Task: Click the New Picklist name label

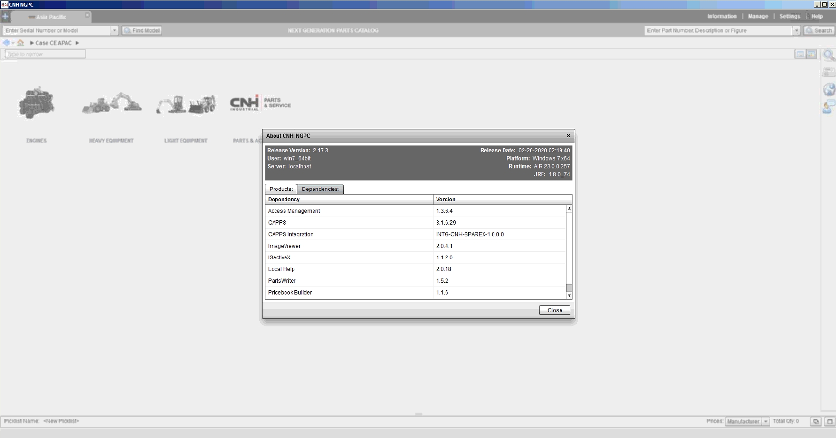Action: (61, 421)
